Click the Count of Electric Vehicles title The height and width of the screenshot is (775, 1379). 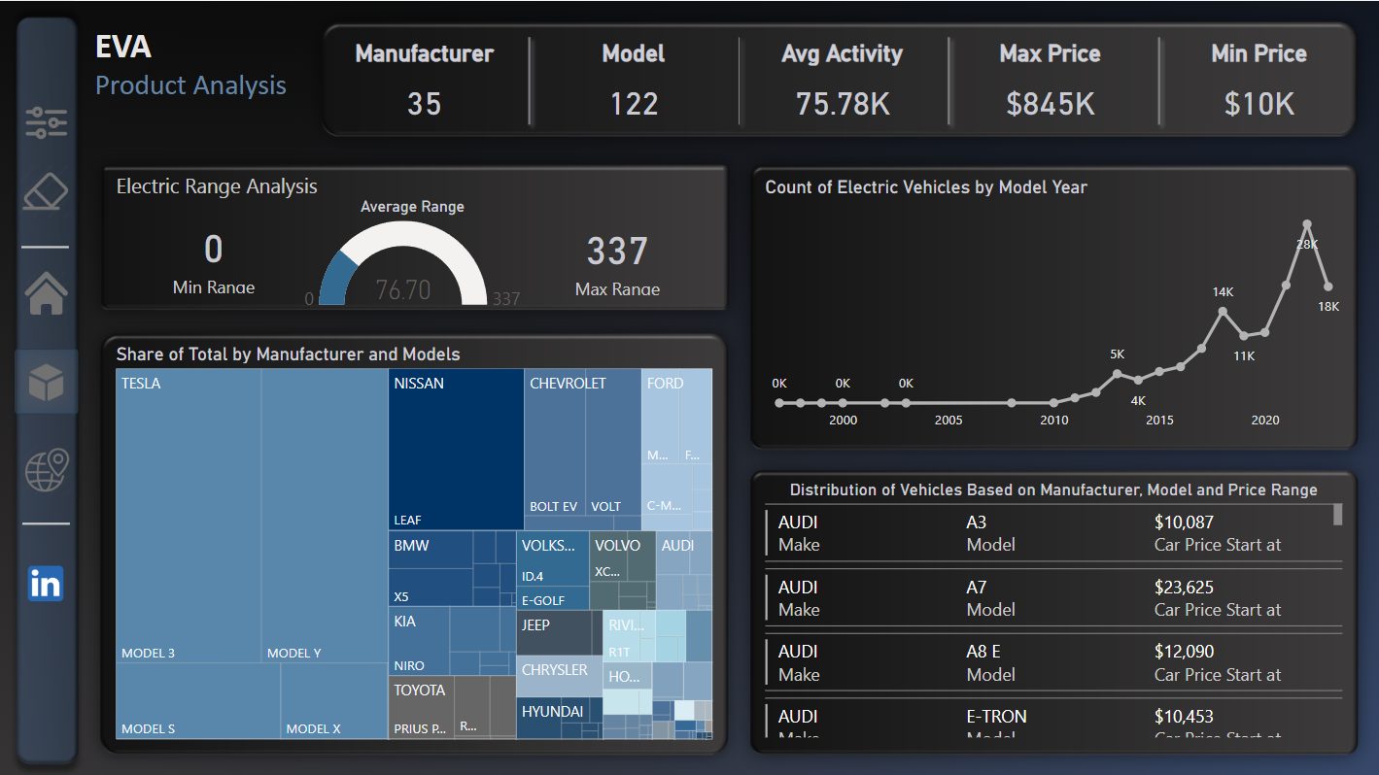(926, 187)
